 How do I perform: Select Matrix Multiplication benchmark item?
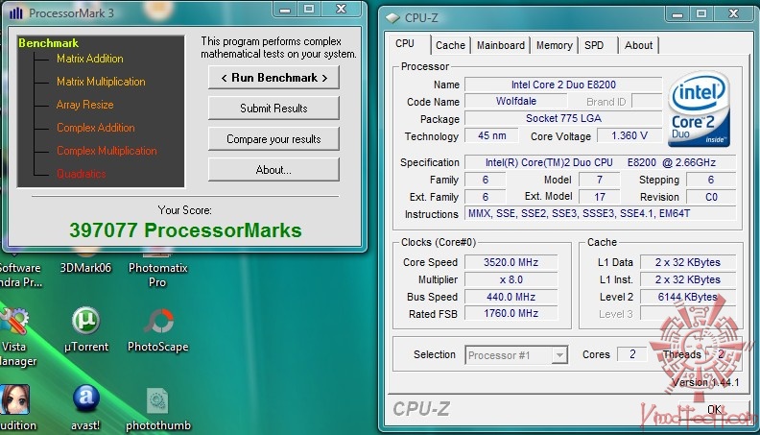[101, 82]
